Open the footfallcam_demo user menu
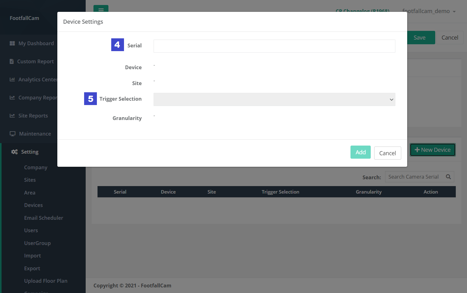 click(x=429, y=11)
